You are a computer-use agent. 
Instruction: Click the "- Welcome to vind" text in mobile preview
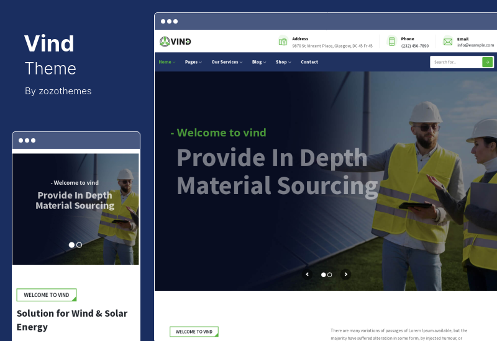click(75, 182)
